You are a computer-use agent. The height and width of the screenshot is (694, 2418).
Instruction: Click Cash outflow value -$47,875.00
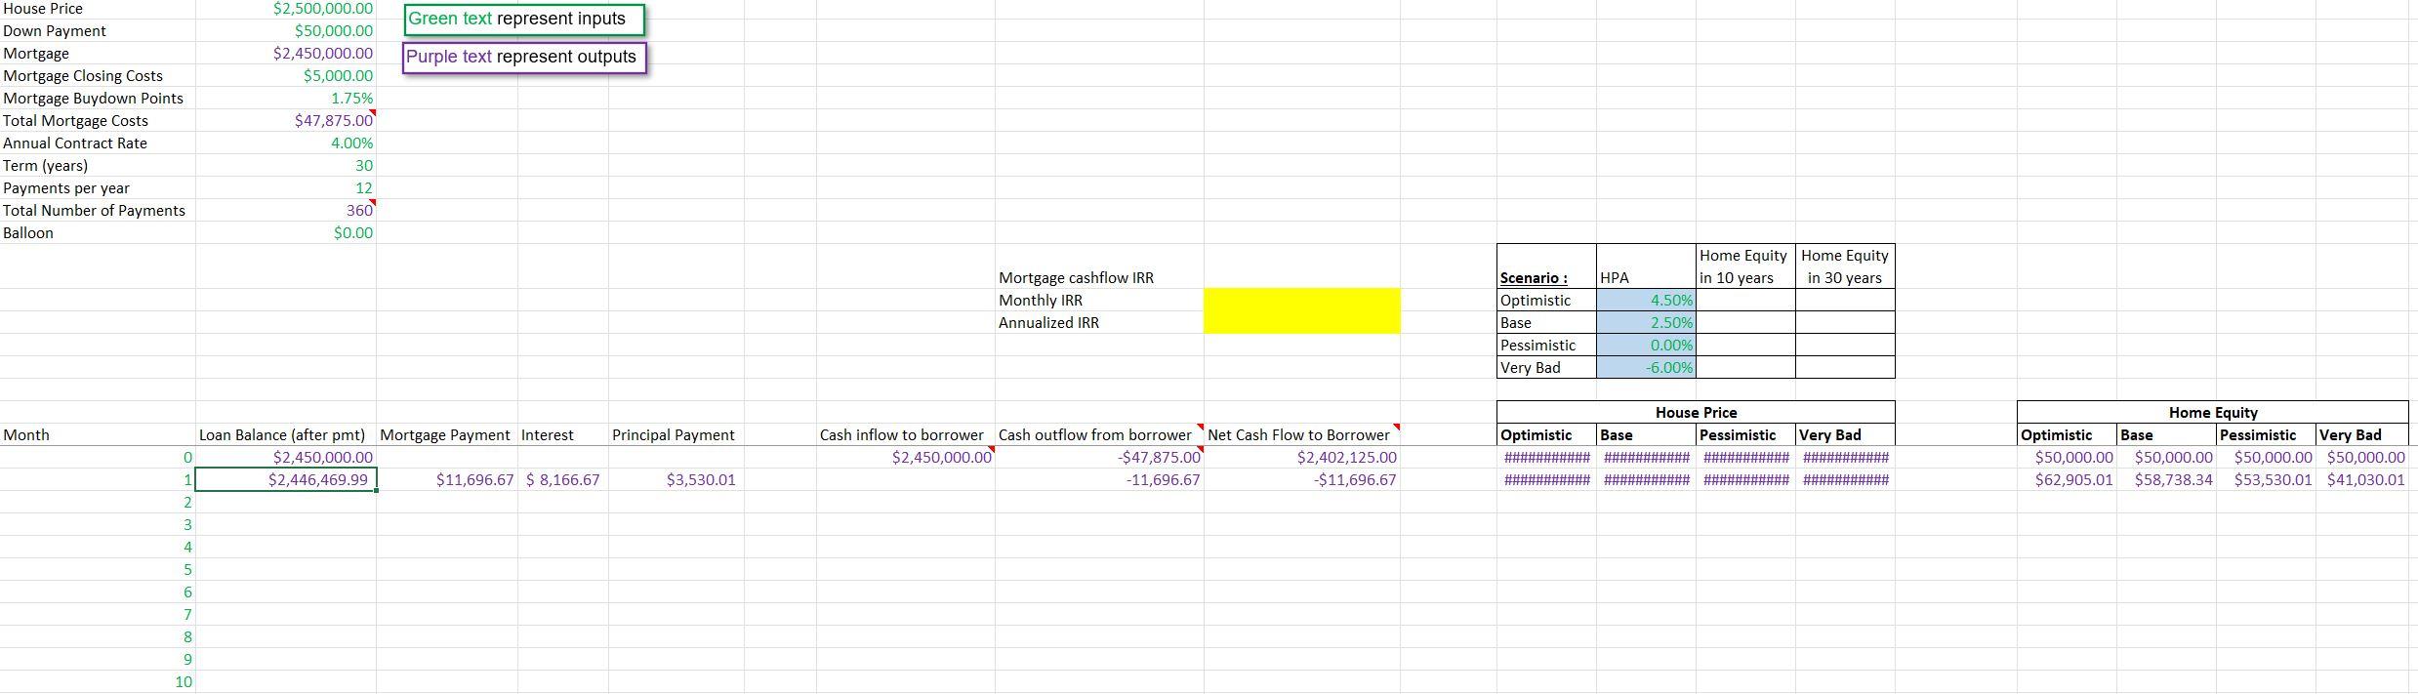[1159, 458]
